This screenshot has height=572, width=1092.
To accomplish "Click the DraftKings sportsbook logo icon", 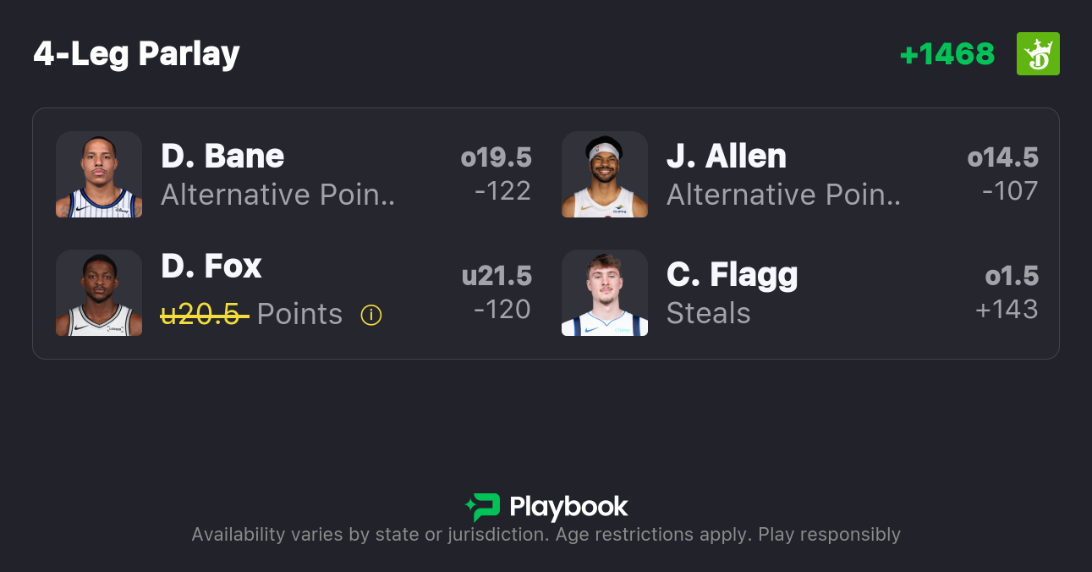I will click(1038, 54).
